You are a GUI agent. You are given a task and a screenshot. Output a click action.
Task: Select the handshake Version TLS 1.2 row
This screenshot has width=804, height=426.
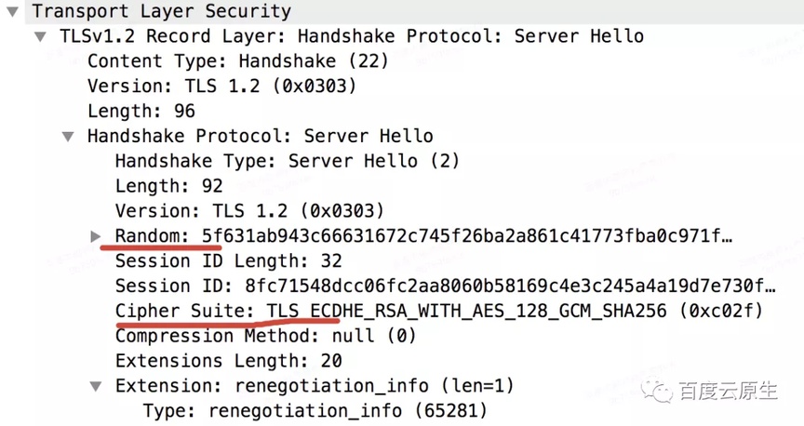[x=249, y=211]
